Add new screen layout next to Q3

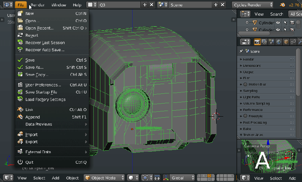coord(145,5)
